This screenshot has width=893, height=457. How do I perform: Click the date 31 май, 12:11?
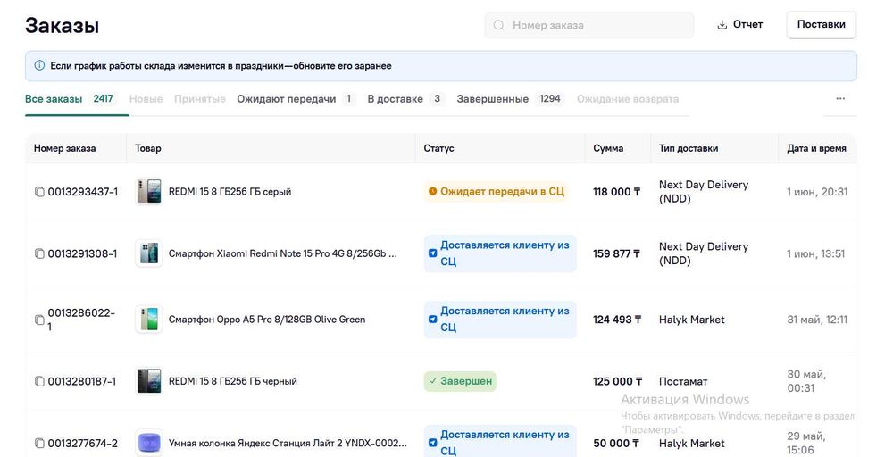click(817, 320)
